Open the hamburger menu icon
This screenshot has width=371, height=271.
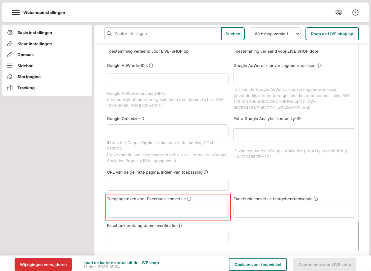(16, 13)
